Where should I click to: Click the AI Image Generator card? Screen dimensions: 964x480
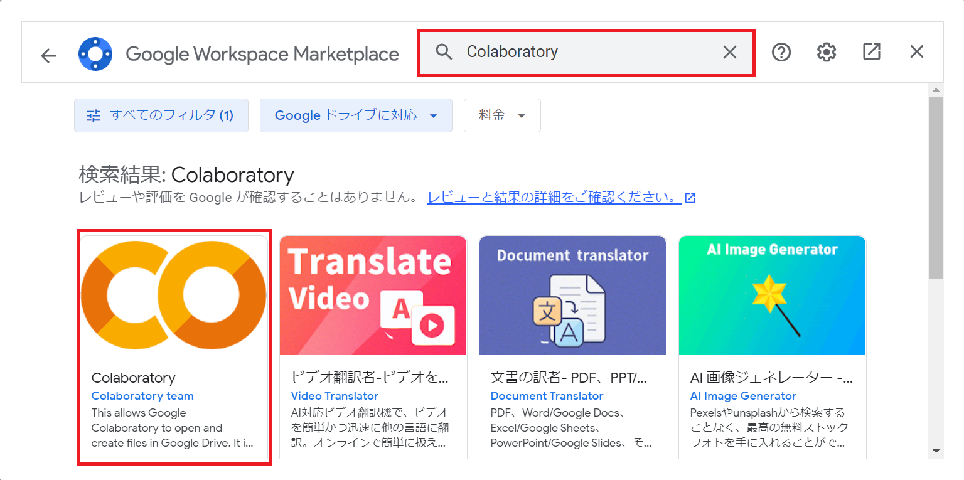771,295
